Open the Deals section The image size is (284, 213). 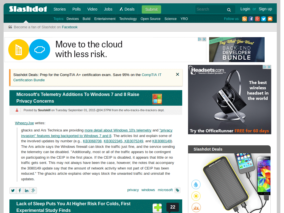coord(127,9)
